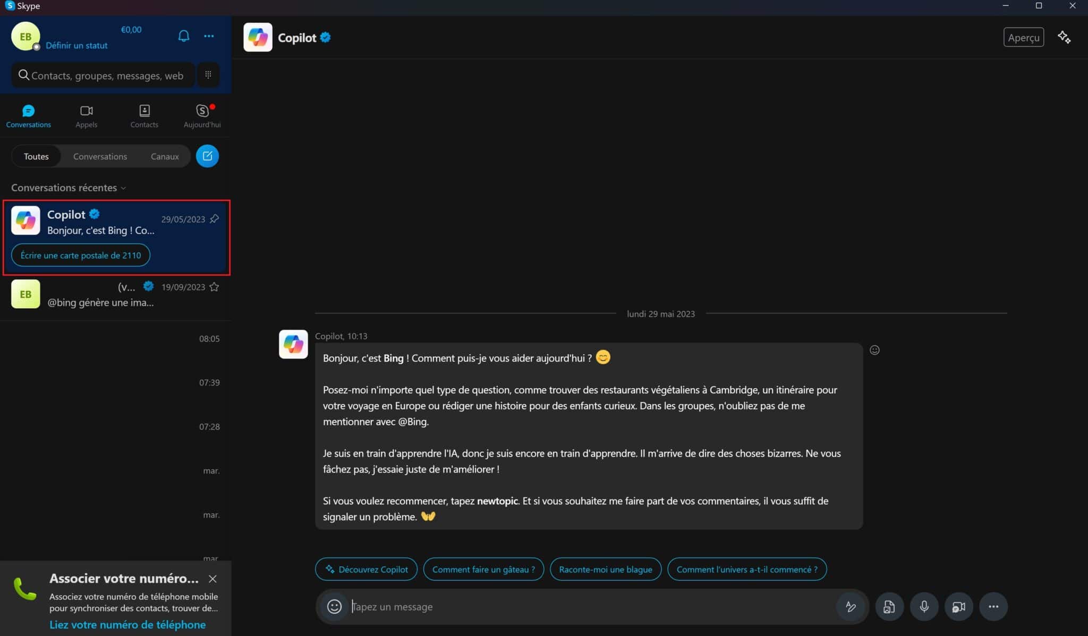1088x636 pixels.
Task: Record a voice message with the microphone
Action: 924,606
